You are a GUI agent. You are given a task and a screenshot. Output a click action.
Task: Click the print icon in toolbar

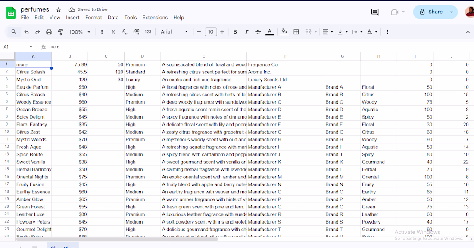49,32
